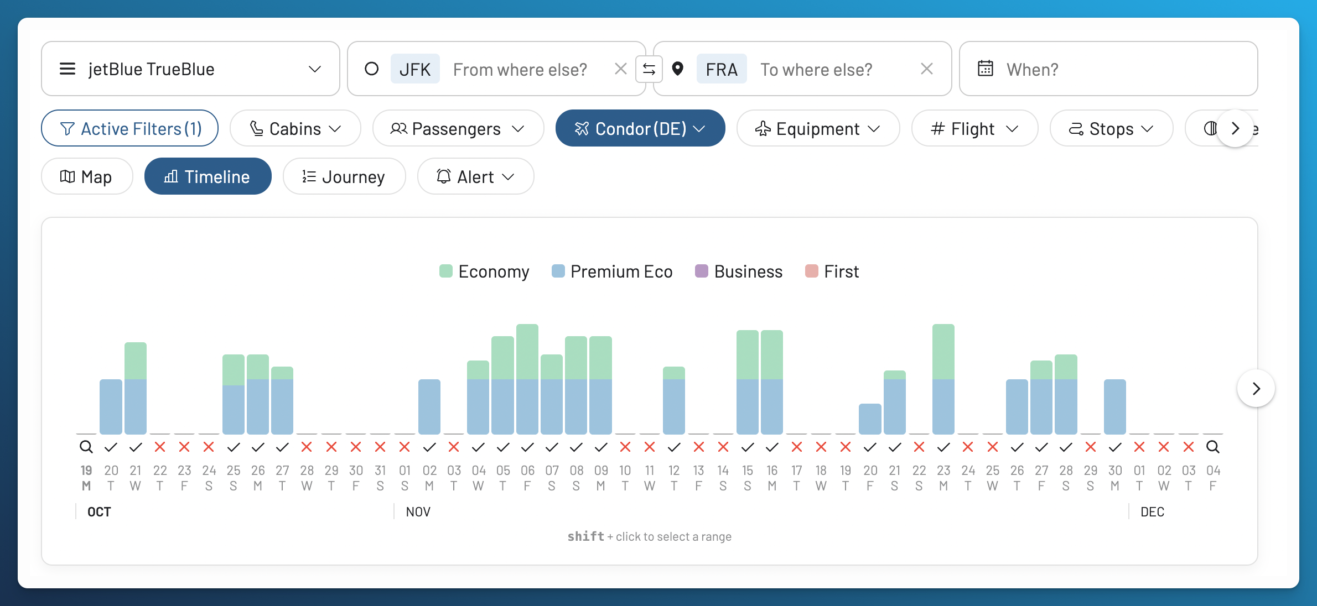The width and height of the screenshot is (1317, 606).
Task: Advance the timeline with right arrow button
Action: [x=1256, y=388]
